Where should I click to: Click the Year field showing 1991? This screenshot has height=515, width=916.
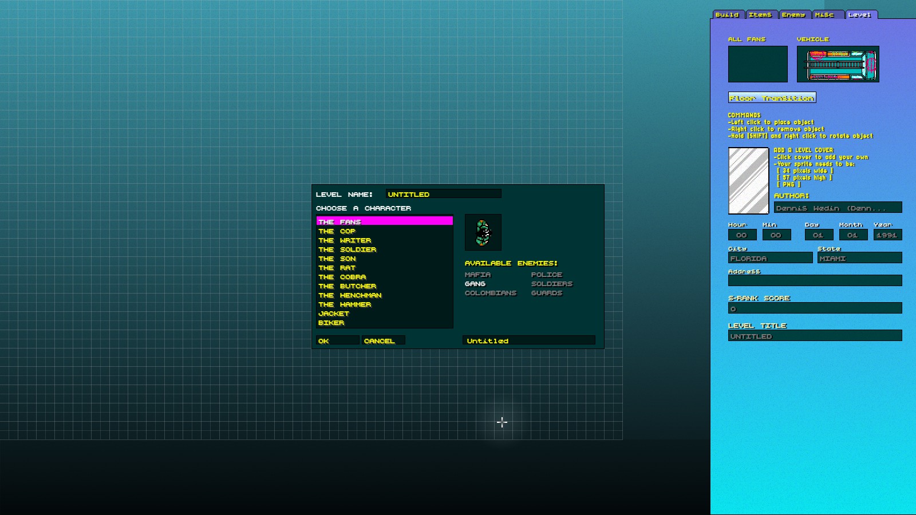click(x=887, y=235)
